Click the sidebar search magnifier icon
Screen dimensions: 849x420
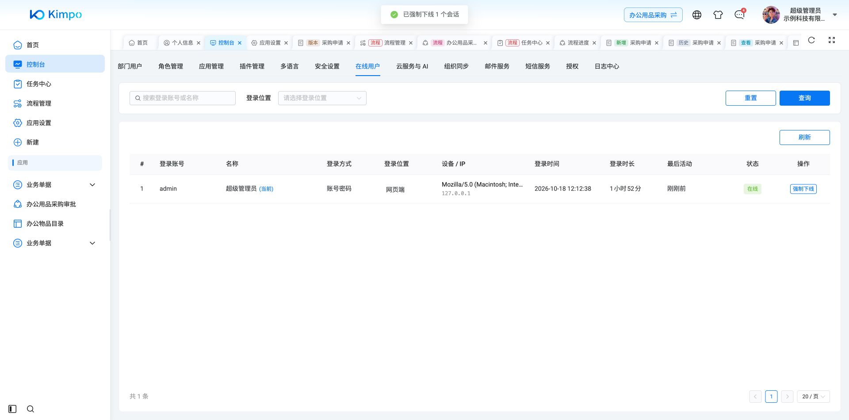[x=31, y=409]
